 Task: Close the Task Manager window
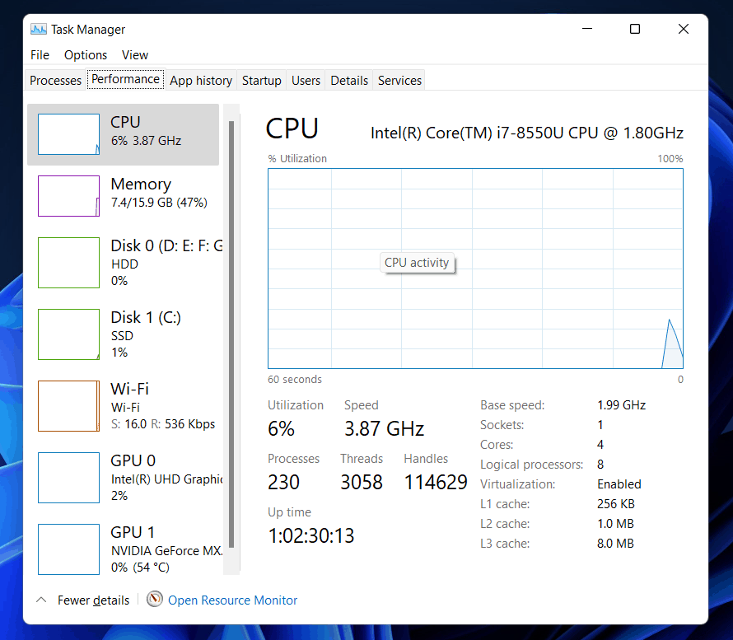coord(683,29)
